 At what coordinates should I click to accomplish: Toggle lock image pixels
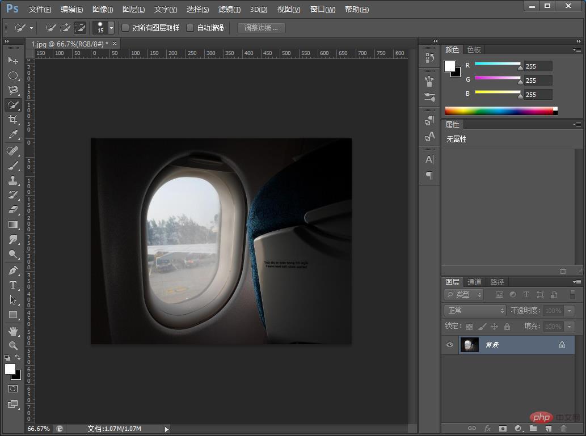pyautogui.click(x=482, y=327)
